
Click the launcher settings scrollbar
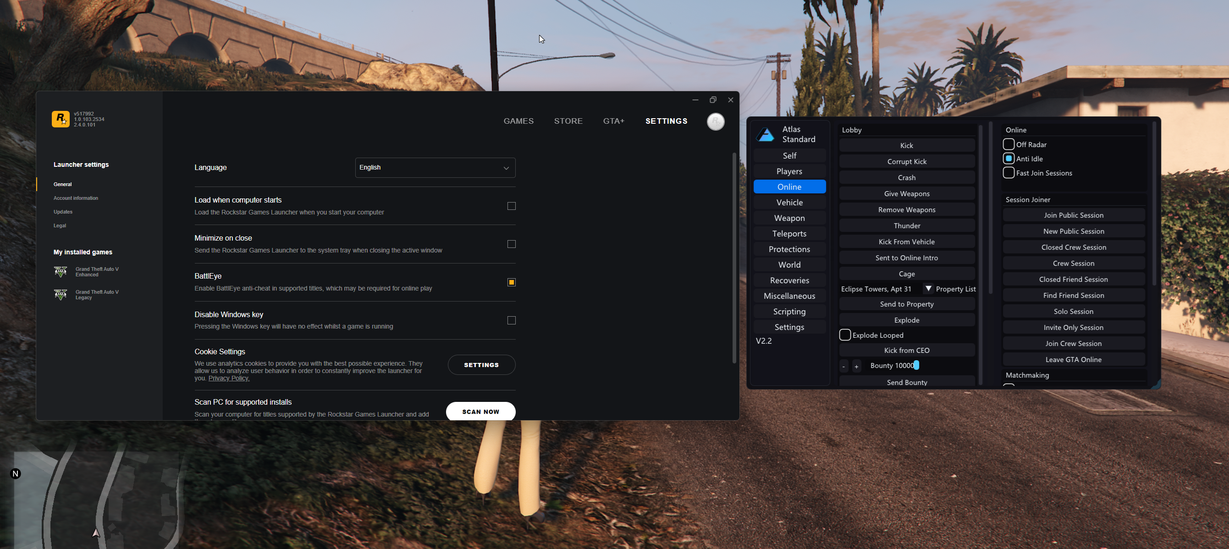[x=734, y=258]
